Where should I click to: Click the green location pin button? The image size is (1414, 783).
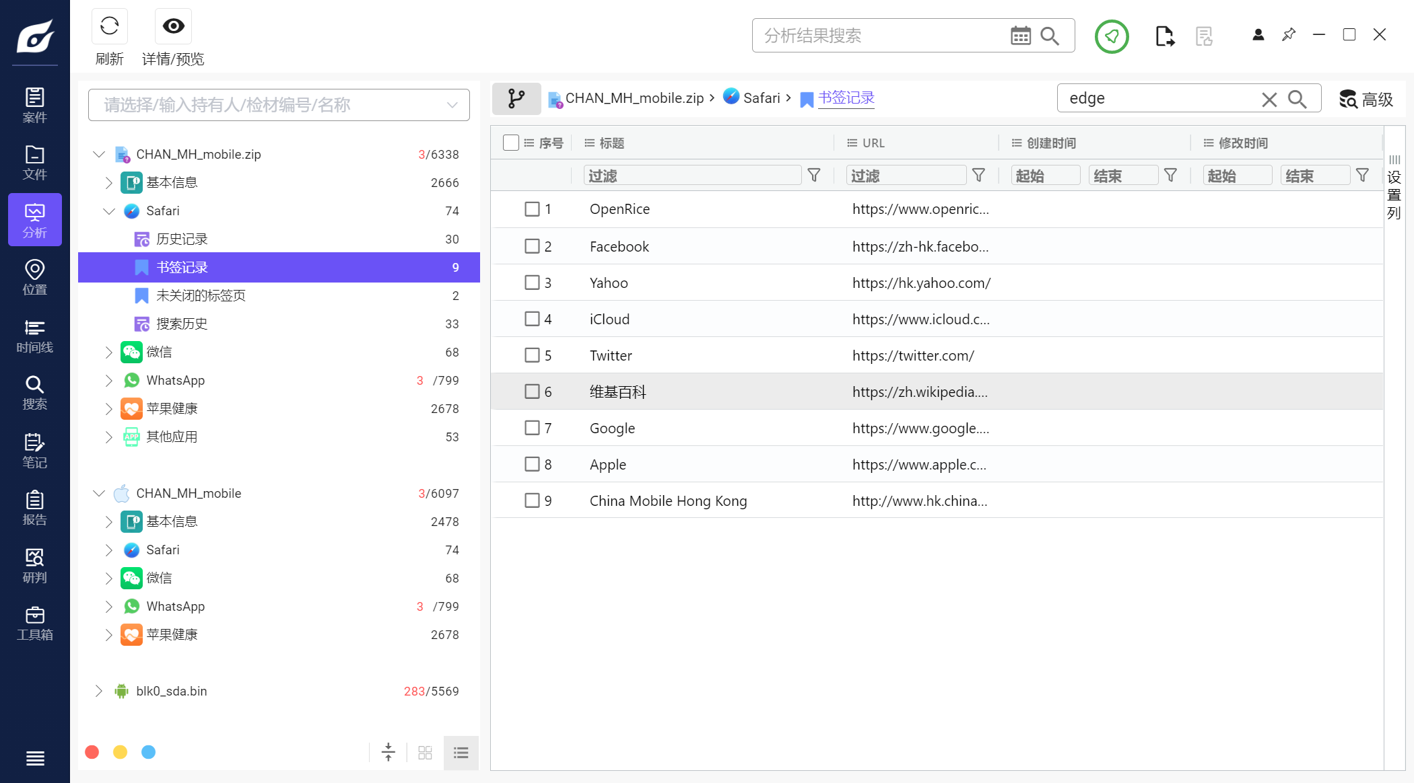point(1111,36)
